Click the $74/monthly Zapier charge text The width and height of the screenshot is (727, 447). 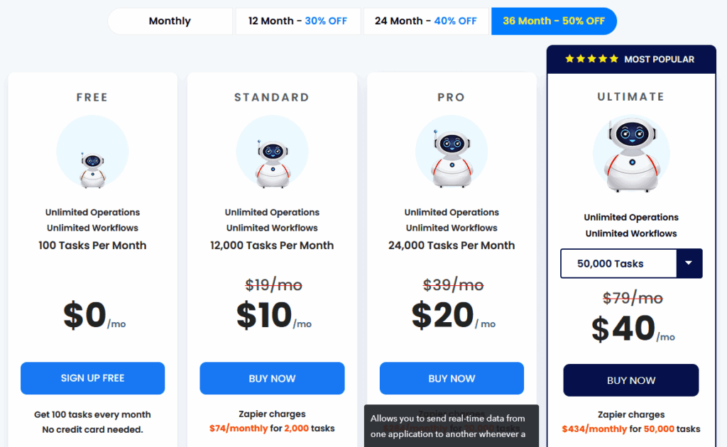239,429
